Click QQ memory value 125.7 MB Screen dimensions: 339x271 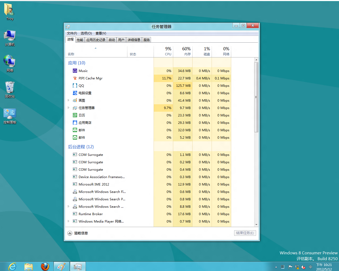(183, 85)
